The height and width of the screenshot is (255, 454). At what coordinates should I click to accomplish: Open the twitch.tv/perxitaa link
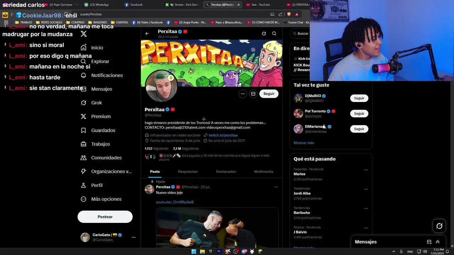223,135
